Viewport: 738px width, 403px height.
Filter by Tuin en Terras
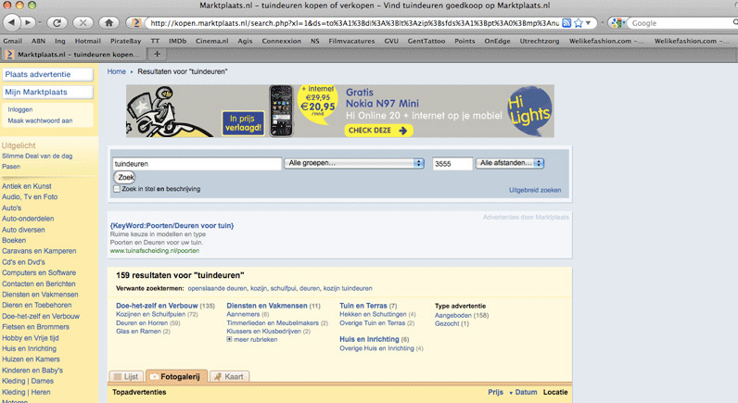point(363,306)
